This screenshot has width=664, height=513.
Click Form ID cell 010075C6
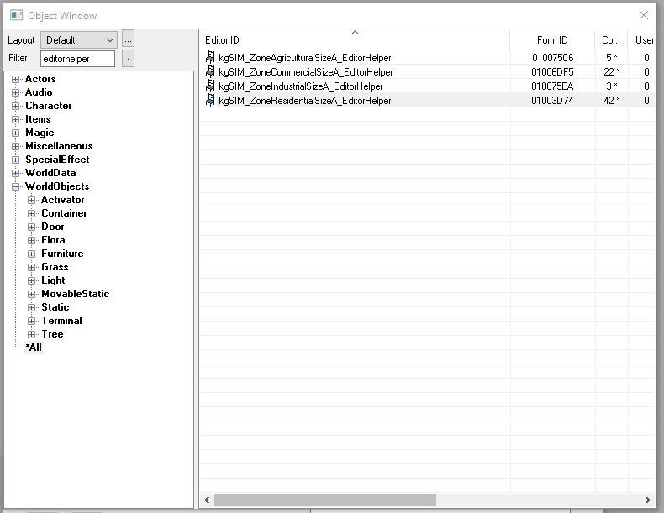[x=552, y=58]
